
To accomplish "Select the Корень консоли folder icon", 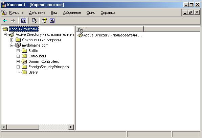I will tap(5, 29).
